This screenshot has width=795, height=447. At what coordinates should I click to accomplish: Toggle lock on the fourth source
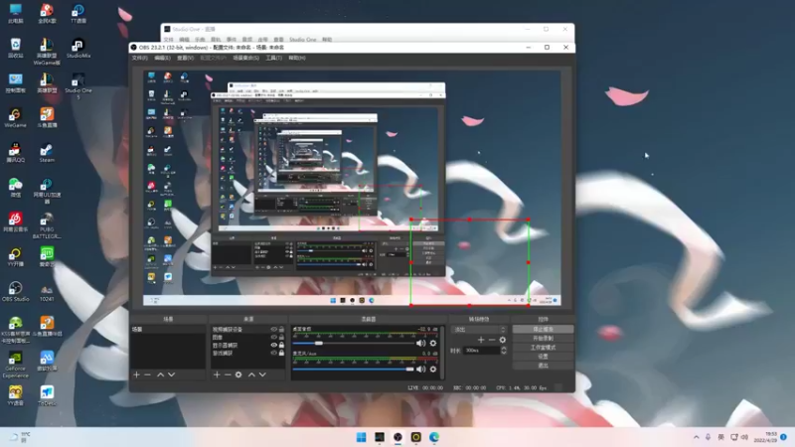click(x=282, y=353)
